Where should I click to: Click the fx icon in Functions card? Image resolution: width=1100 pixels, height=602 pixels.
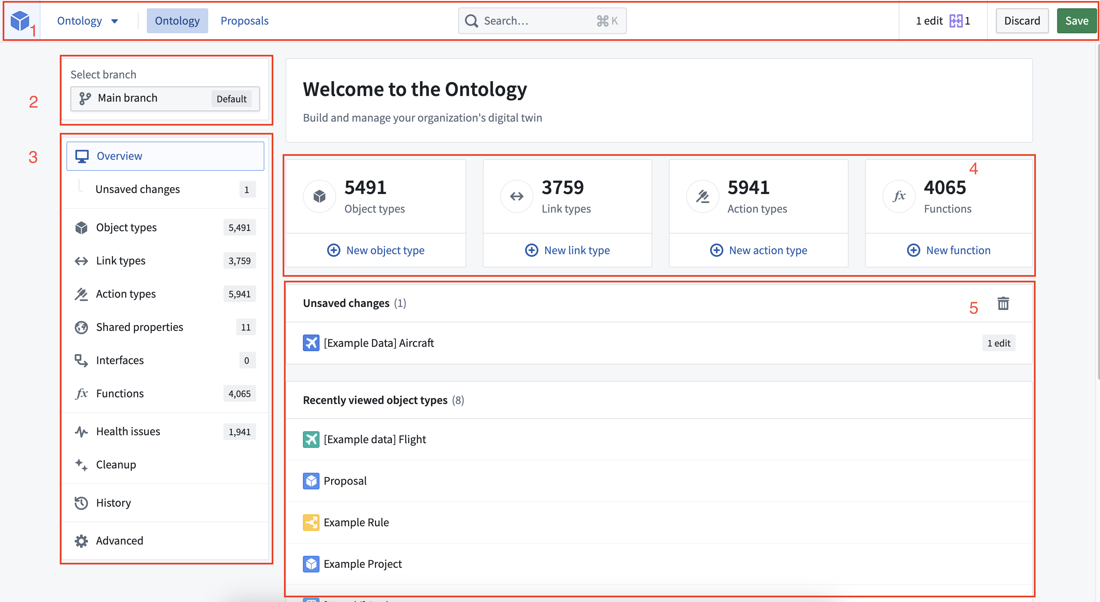pos(899,196)
